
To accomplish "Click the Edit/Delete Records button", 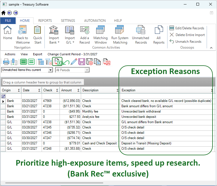I will click(187, 28).
